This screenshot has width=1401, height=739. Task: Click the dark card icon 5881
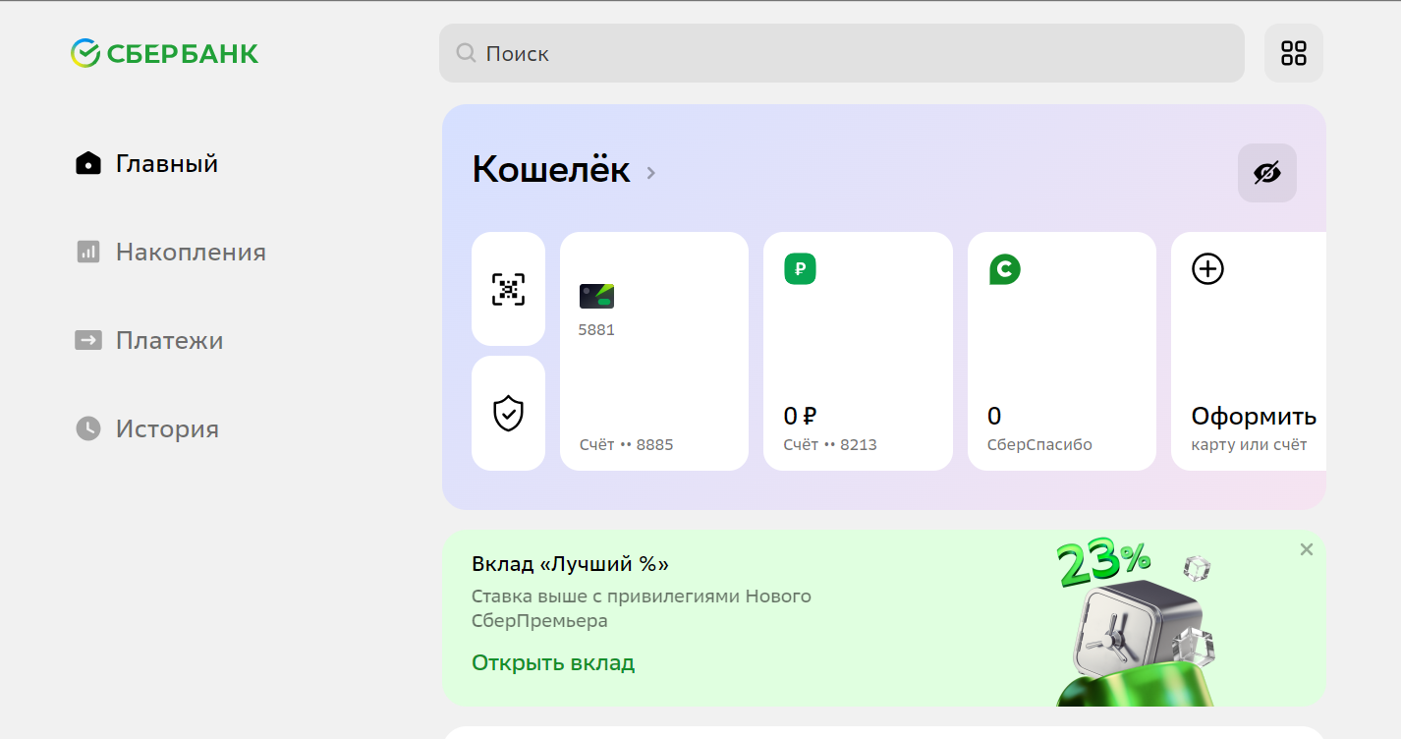coord(596,296)
